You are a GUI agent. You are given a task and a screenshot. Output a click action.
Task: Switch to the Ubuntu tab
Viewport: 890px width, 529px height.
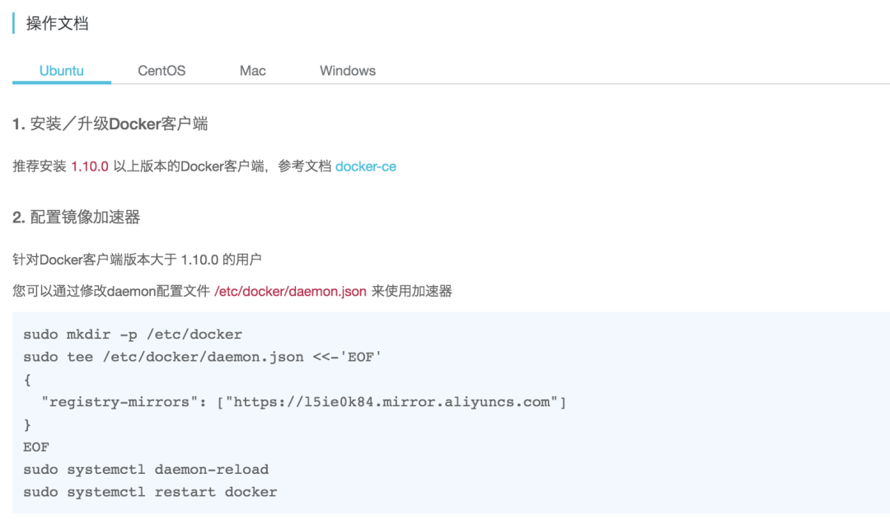click(x=61, y=71)
